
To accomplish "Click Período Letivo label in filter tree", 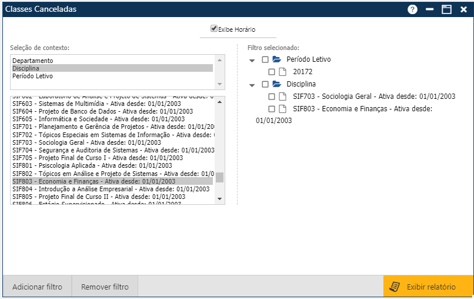I will click(x=309, y=59).
